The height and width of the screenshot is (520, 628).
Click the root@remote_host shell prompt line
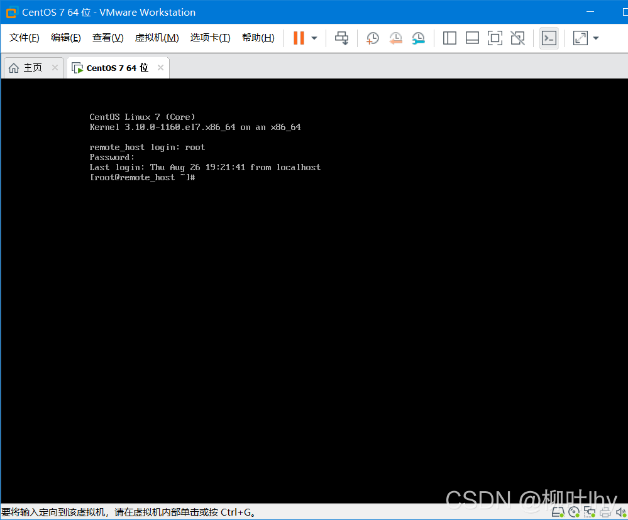coord(143,177)
